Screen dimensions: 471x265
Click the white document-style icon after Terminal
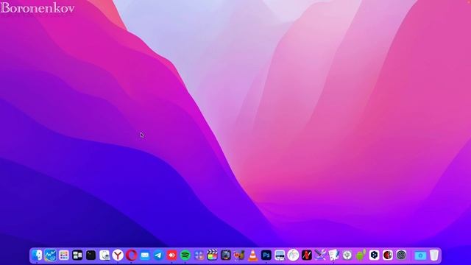[105, 255]
